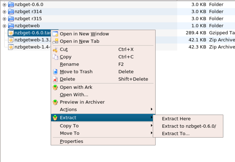Select the nzbgetweb-1.4 zip file name

coord(33,47)
